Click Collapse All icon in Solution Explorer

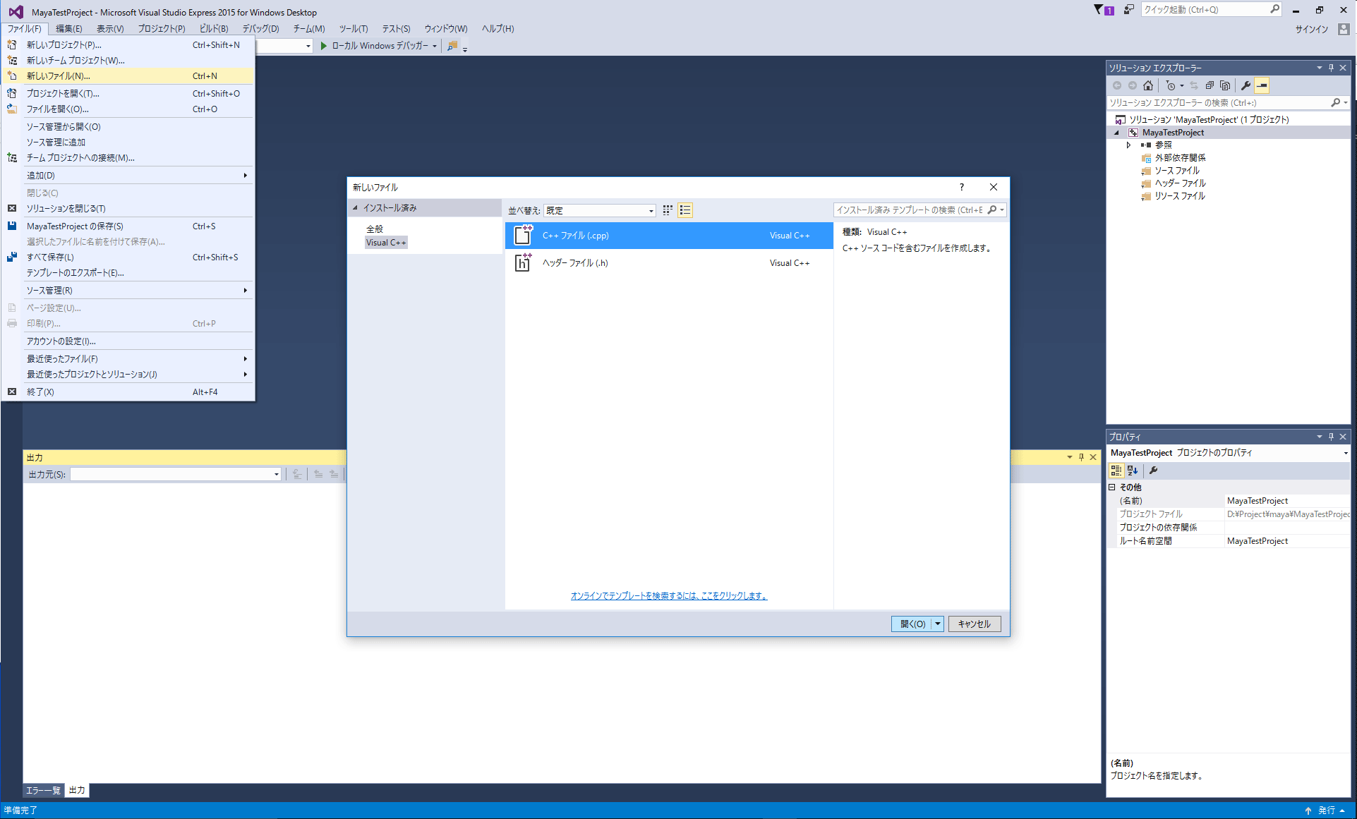pyautogui.click(x=1210, y=85)
